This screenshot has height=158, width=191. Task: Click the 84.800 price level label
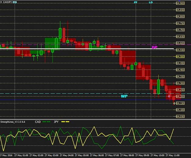(x=180, y=16)
